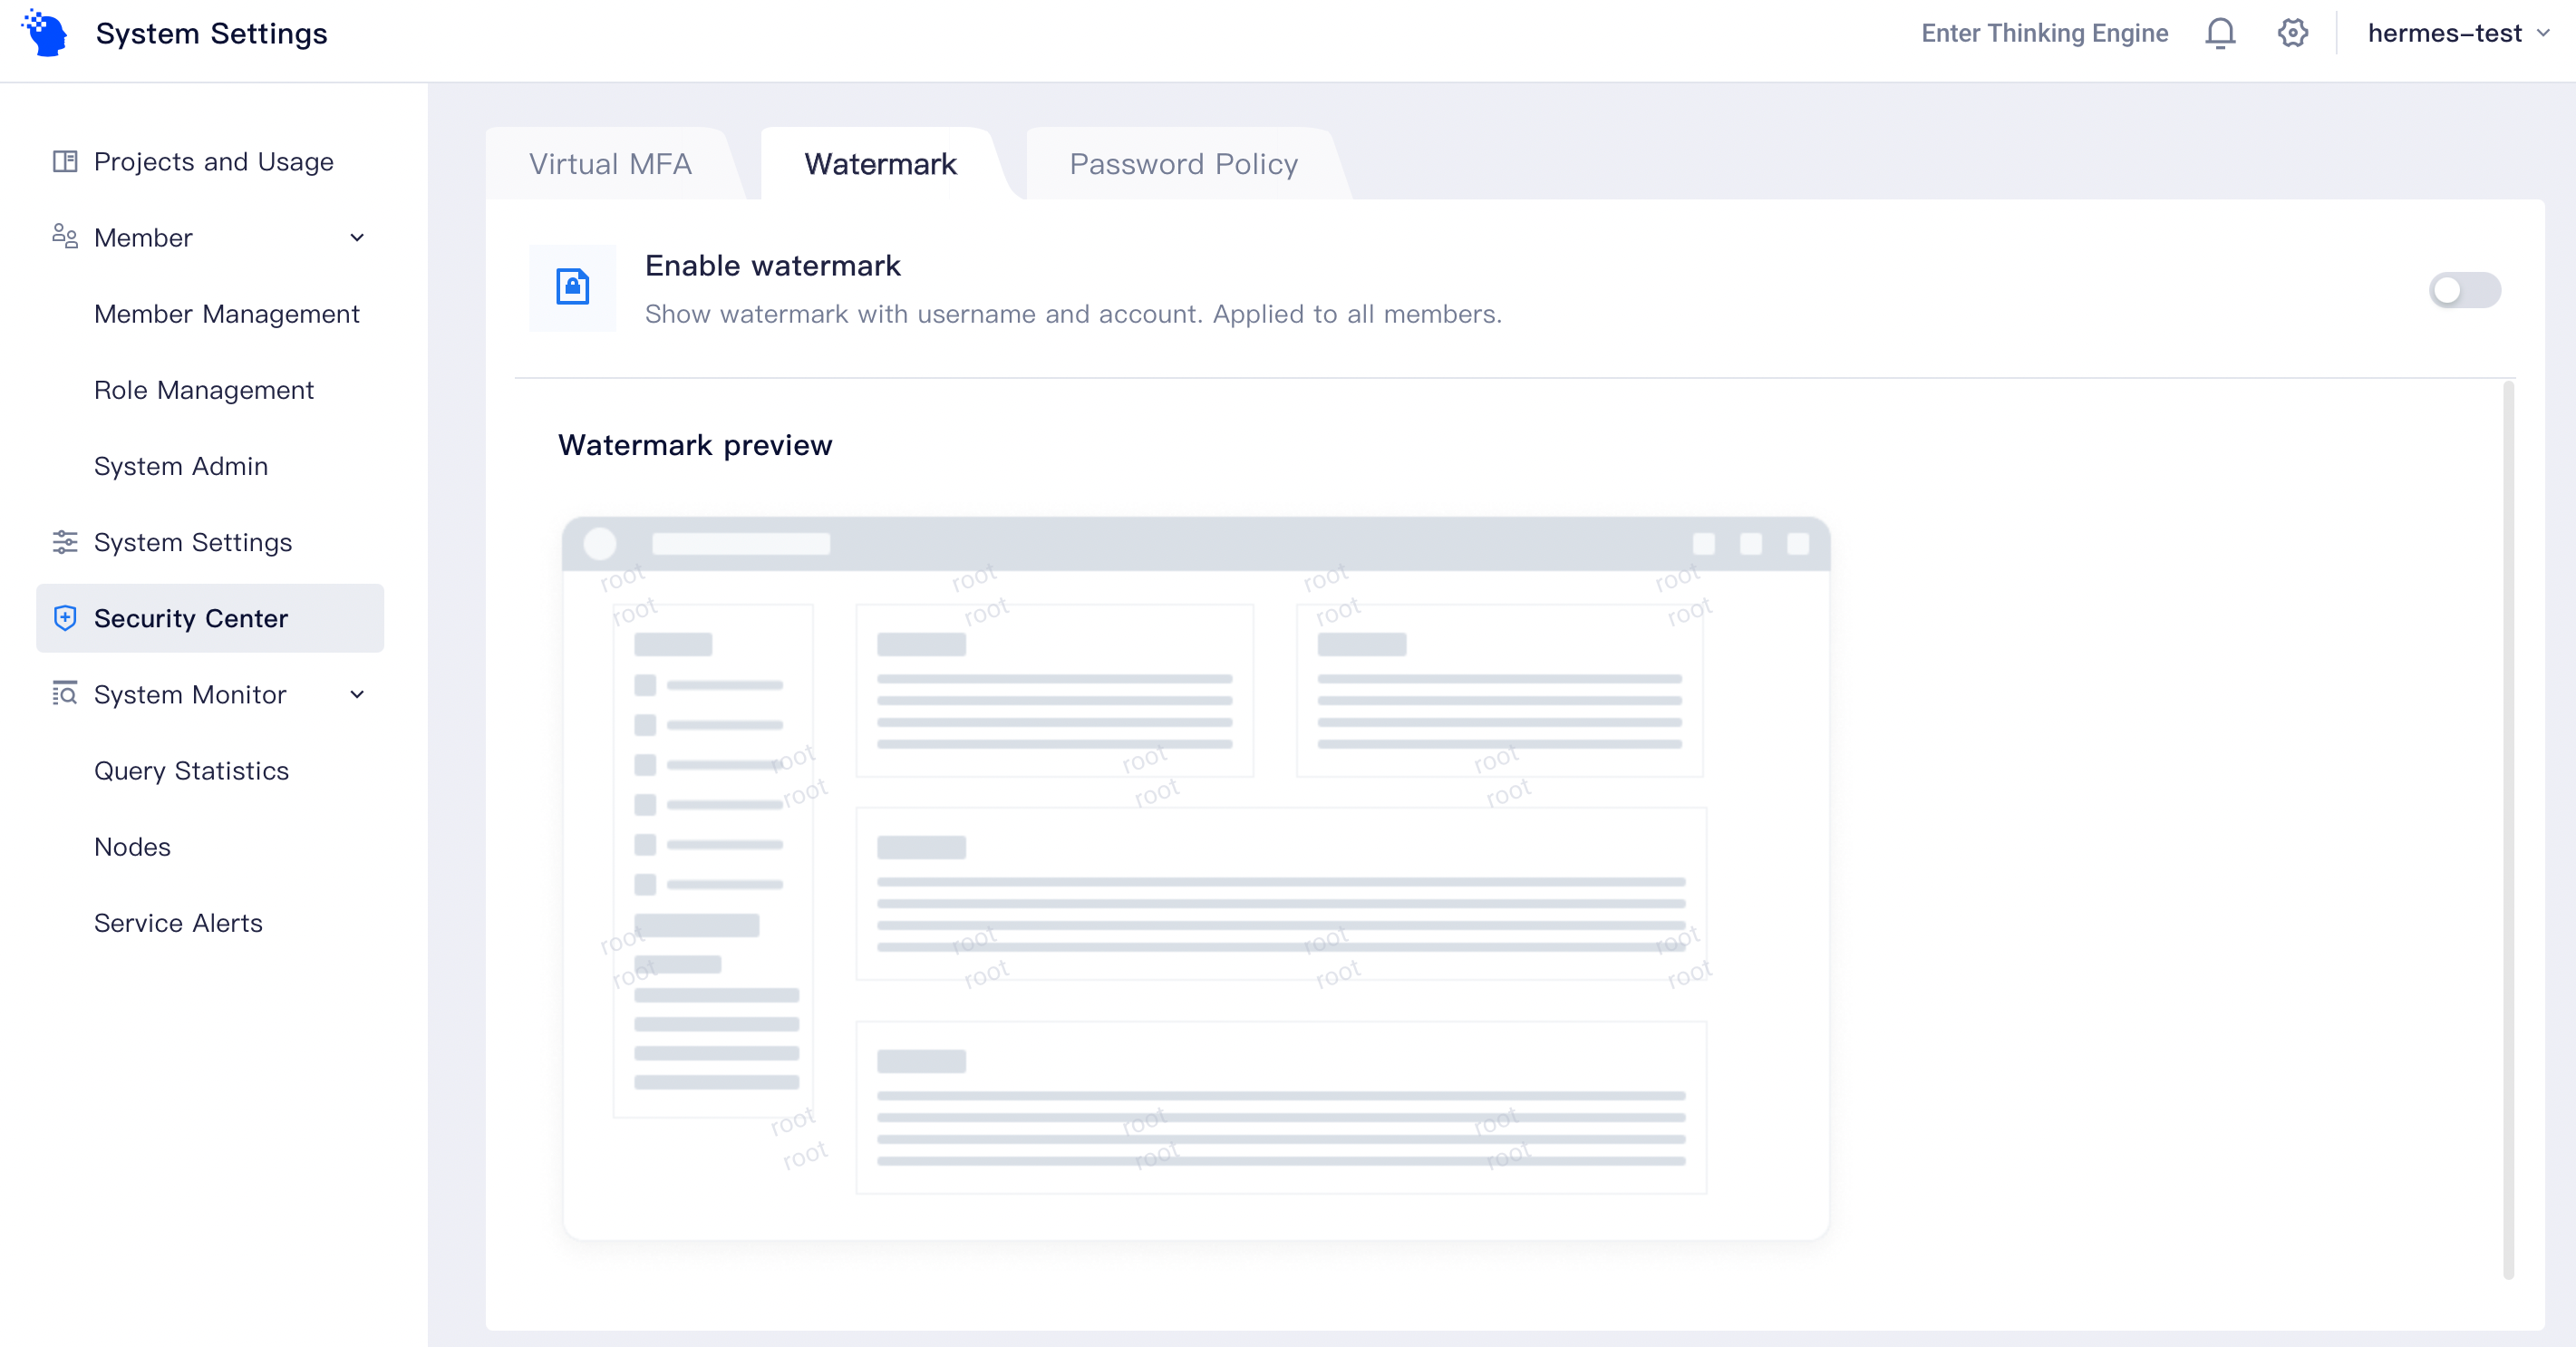This screenshot has width=2576, height=1347.
Task: Open the hermes-test account dropdown
Action: pyautogui.click(x=2459, y=33)
